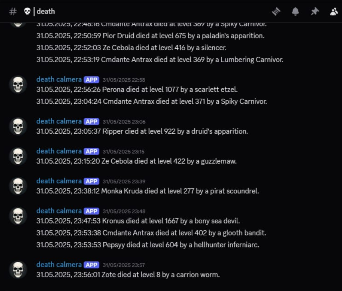The width and height of the screenshot is (342, 291).
Task: Select skull avatar of 23:39 message
Action: tap(18, 186)
